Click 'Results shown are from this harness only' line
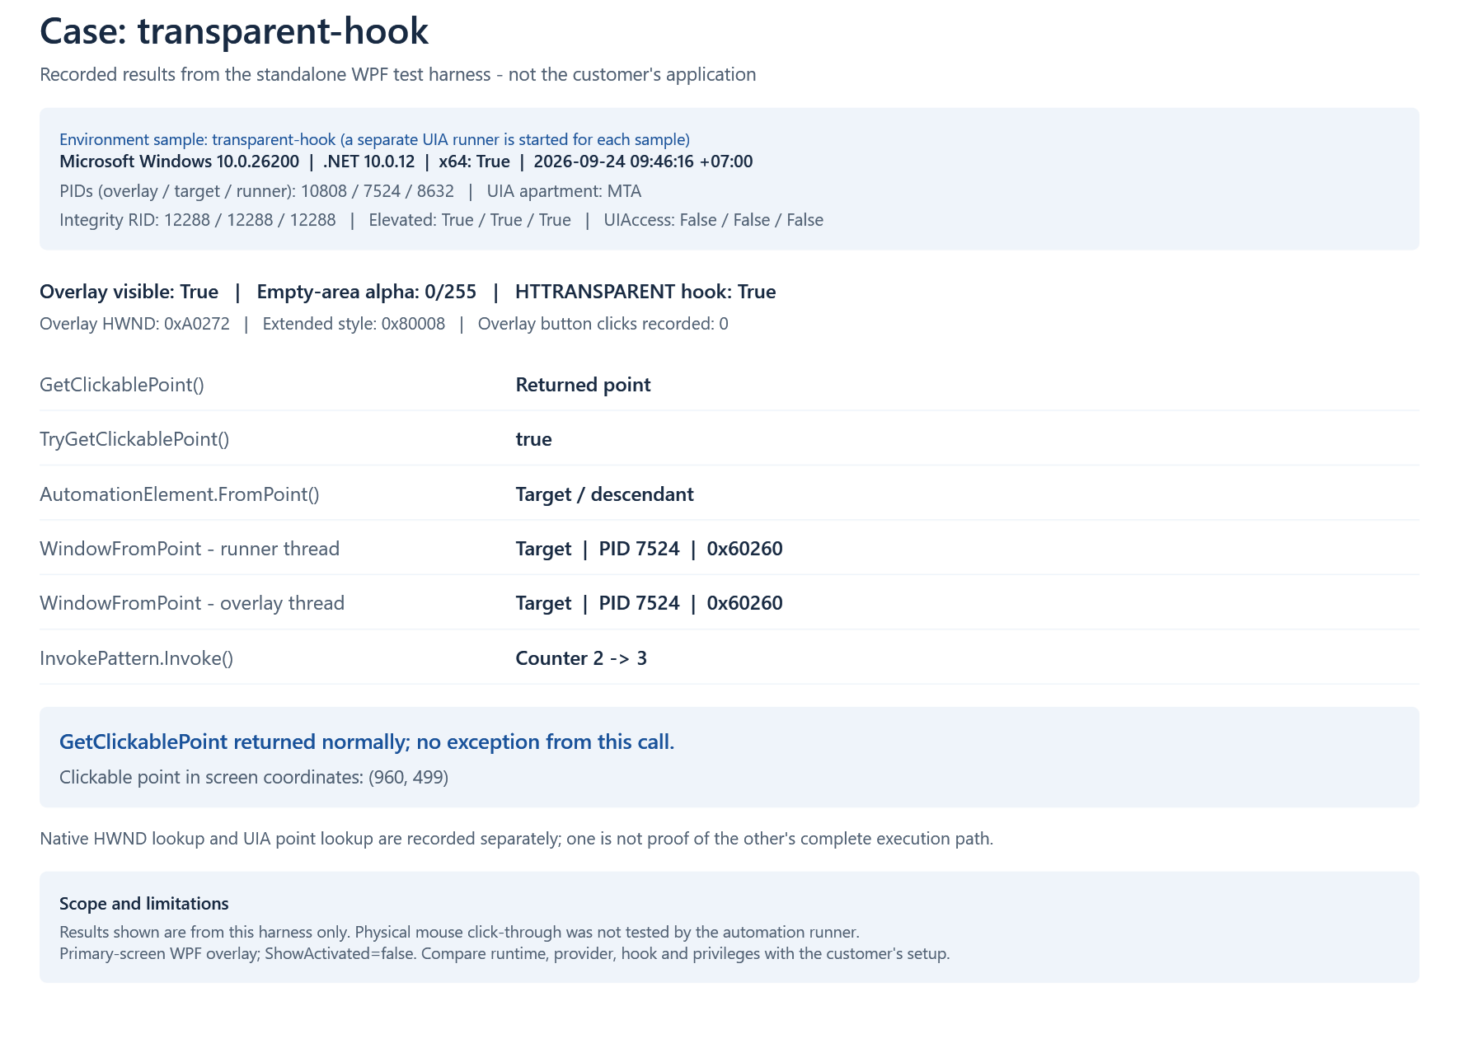This screenshot has width=1459, height=1062. point(459,932)
